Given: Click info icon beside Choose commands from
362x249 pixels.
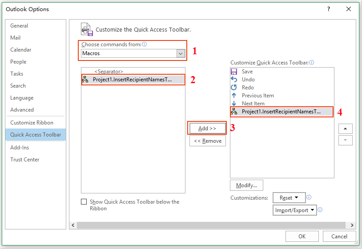Looking at the screenshot, I should pyautogui.click(x=145, y=44).
